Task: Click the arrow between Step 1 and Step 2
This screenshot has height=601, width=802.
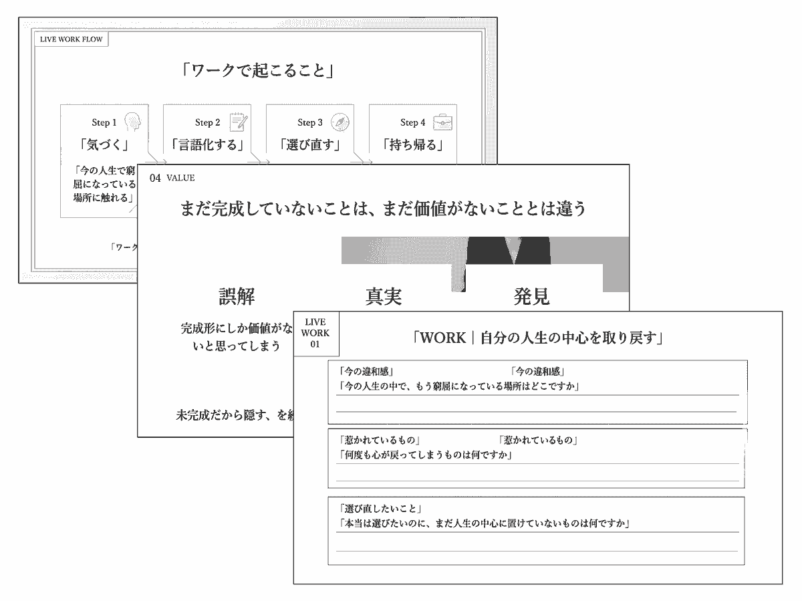Action: (x=157, y=161)
